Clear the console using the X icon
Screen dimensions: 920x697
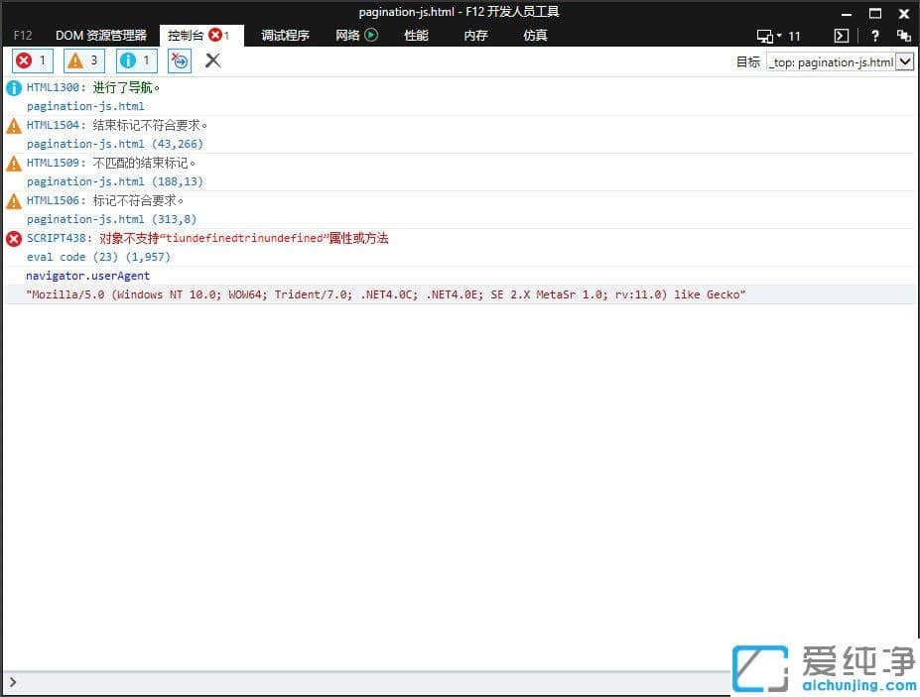coord(212,60)
